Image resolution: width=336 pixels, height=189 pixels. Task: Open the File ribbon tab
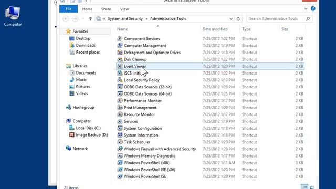(x=69, y=9)
